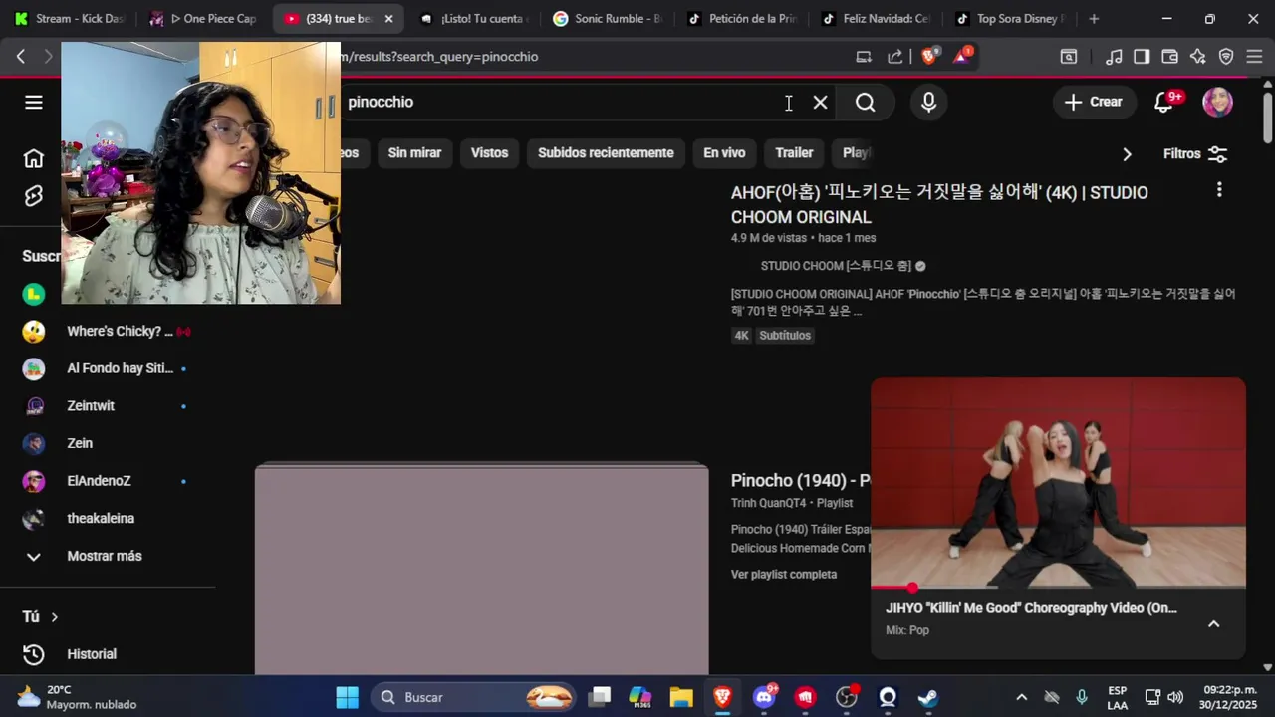
Task: Open a new browser tab with plus
Action: (x=1094, y=19)
